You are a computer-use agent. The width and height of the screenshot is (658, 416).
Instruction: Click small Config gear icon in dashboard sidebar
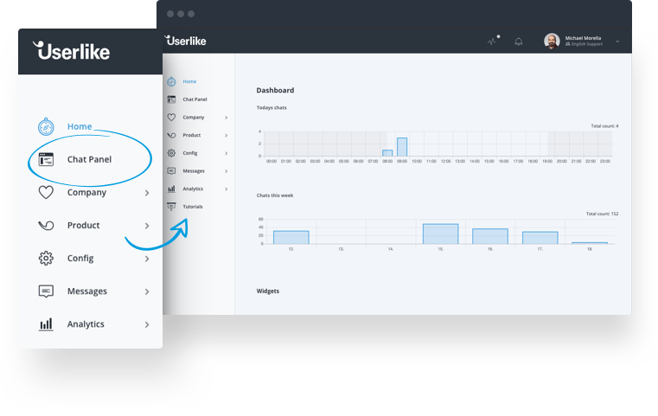[x=171, y=153]
